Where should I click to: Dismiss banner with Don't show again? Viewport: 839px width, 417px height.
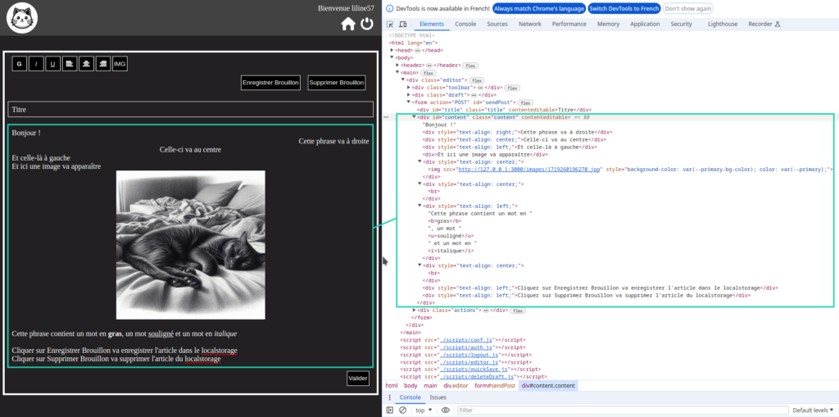point(688,8)
